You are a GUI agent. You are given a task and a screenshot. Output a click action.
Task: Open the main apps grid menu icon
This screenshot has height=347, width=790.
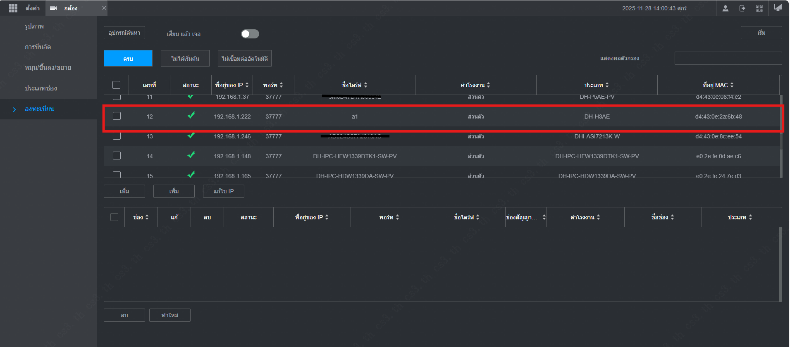click(13, 8)
